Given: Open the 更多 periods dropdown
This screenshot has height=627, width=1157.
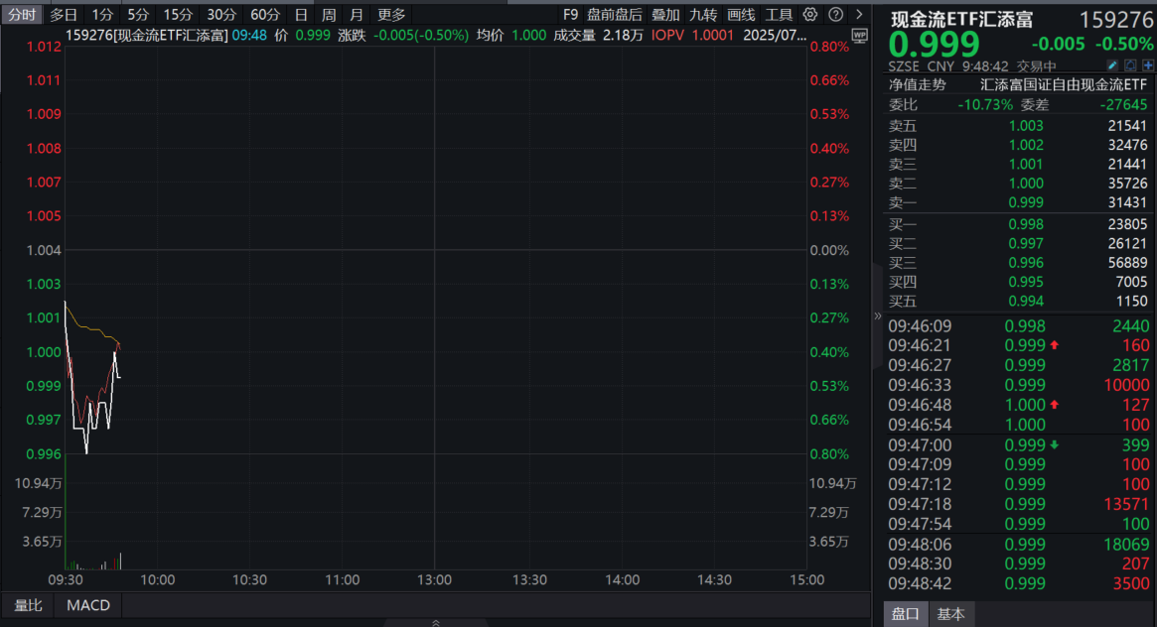Looking at the screenshot, I should 391,15.
